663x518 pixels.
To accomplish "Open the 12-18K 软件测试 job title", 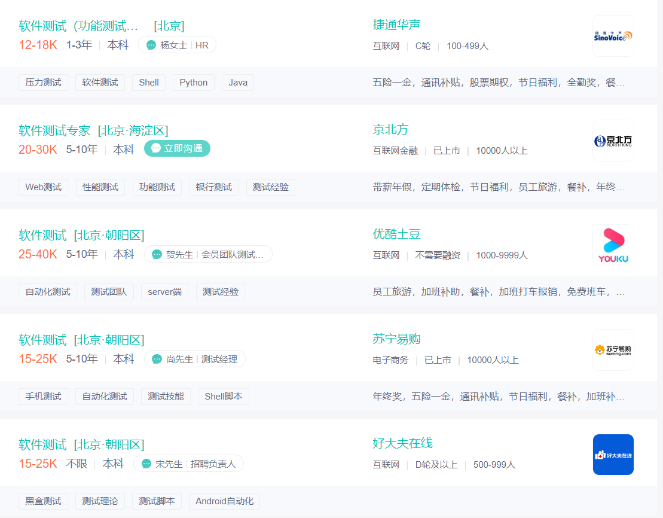I will [78, 26].
